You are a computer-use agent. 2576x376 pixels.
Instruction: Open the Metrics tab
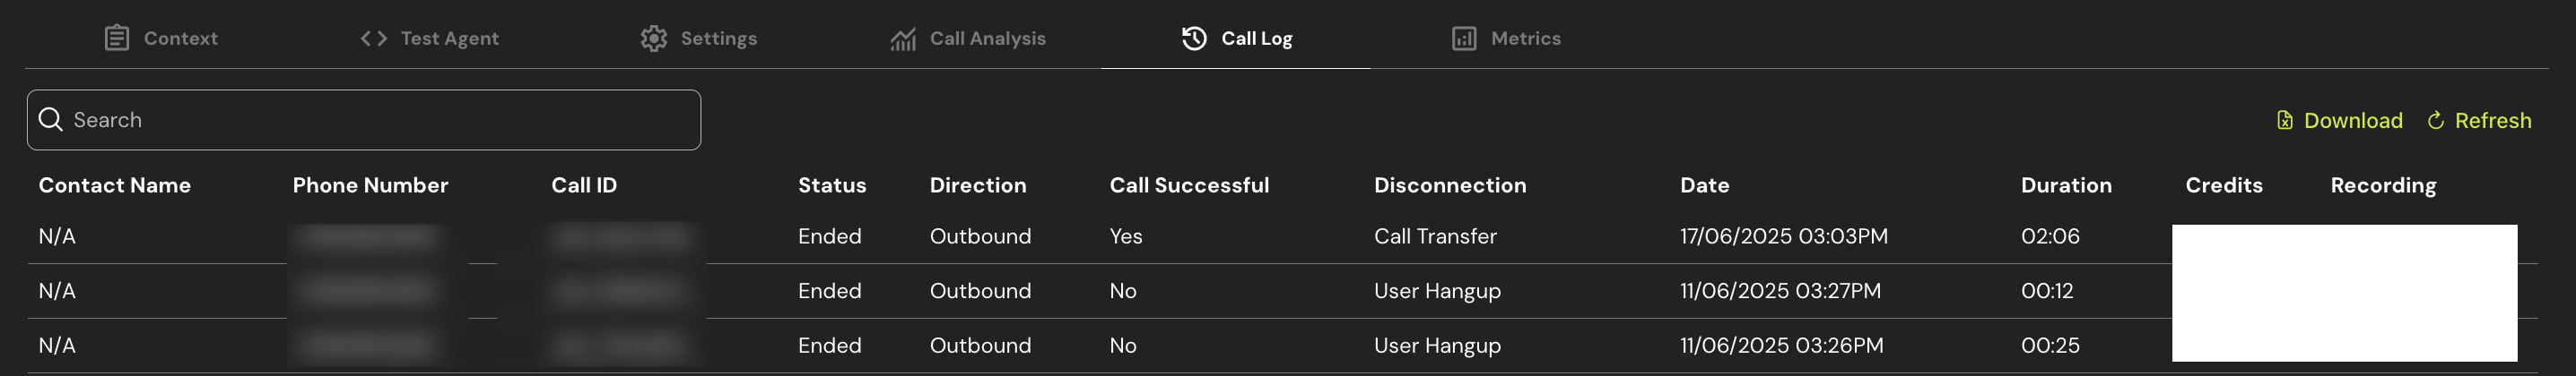1525,38
